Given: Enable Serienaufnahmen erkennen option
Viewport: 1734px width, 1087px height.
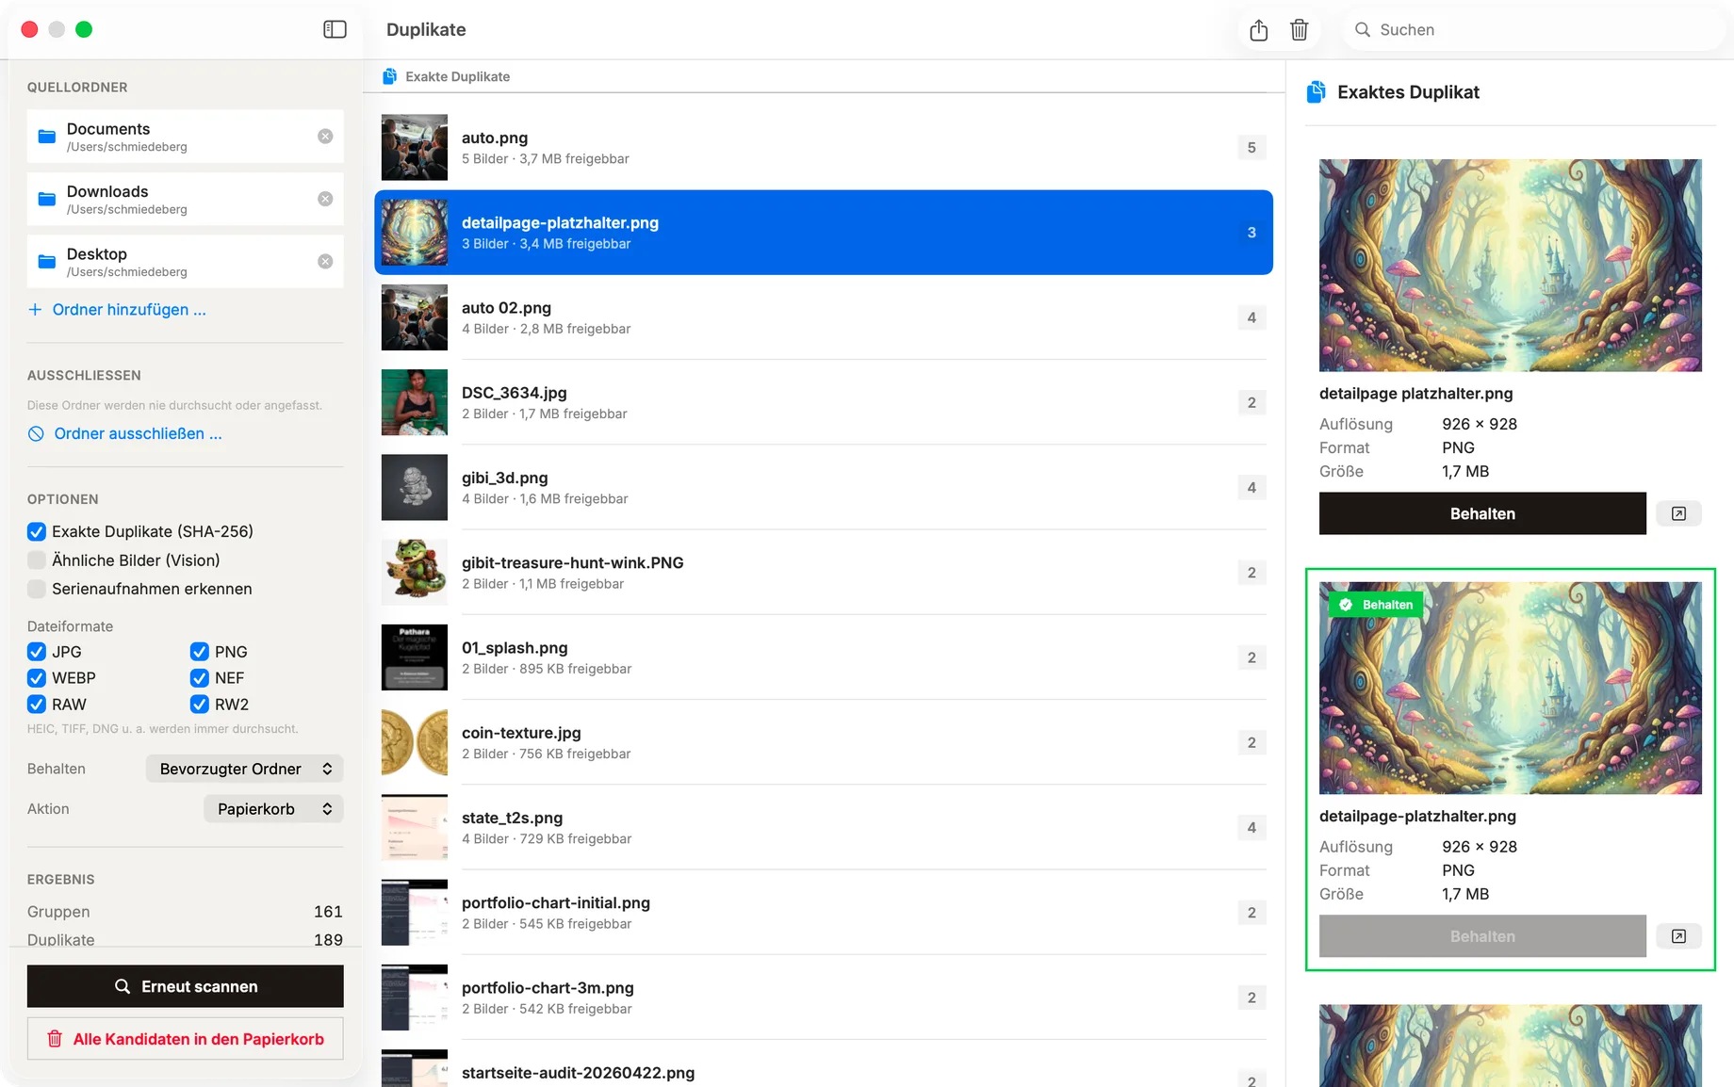Looking at the screenshot, I should pyautogui.click(x=37, y=589).
